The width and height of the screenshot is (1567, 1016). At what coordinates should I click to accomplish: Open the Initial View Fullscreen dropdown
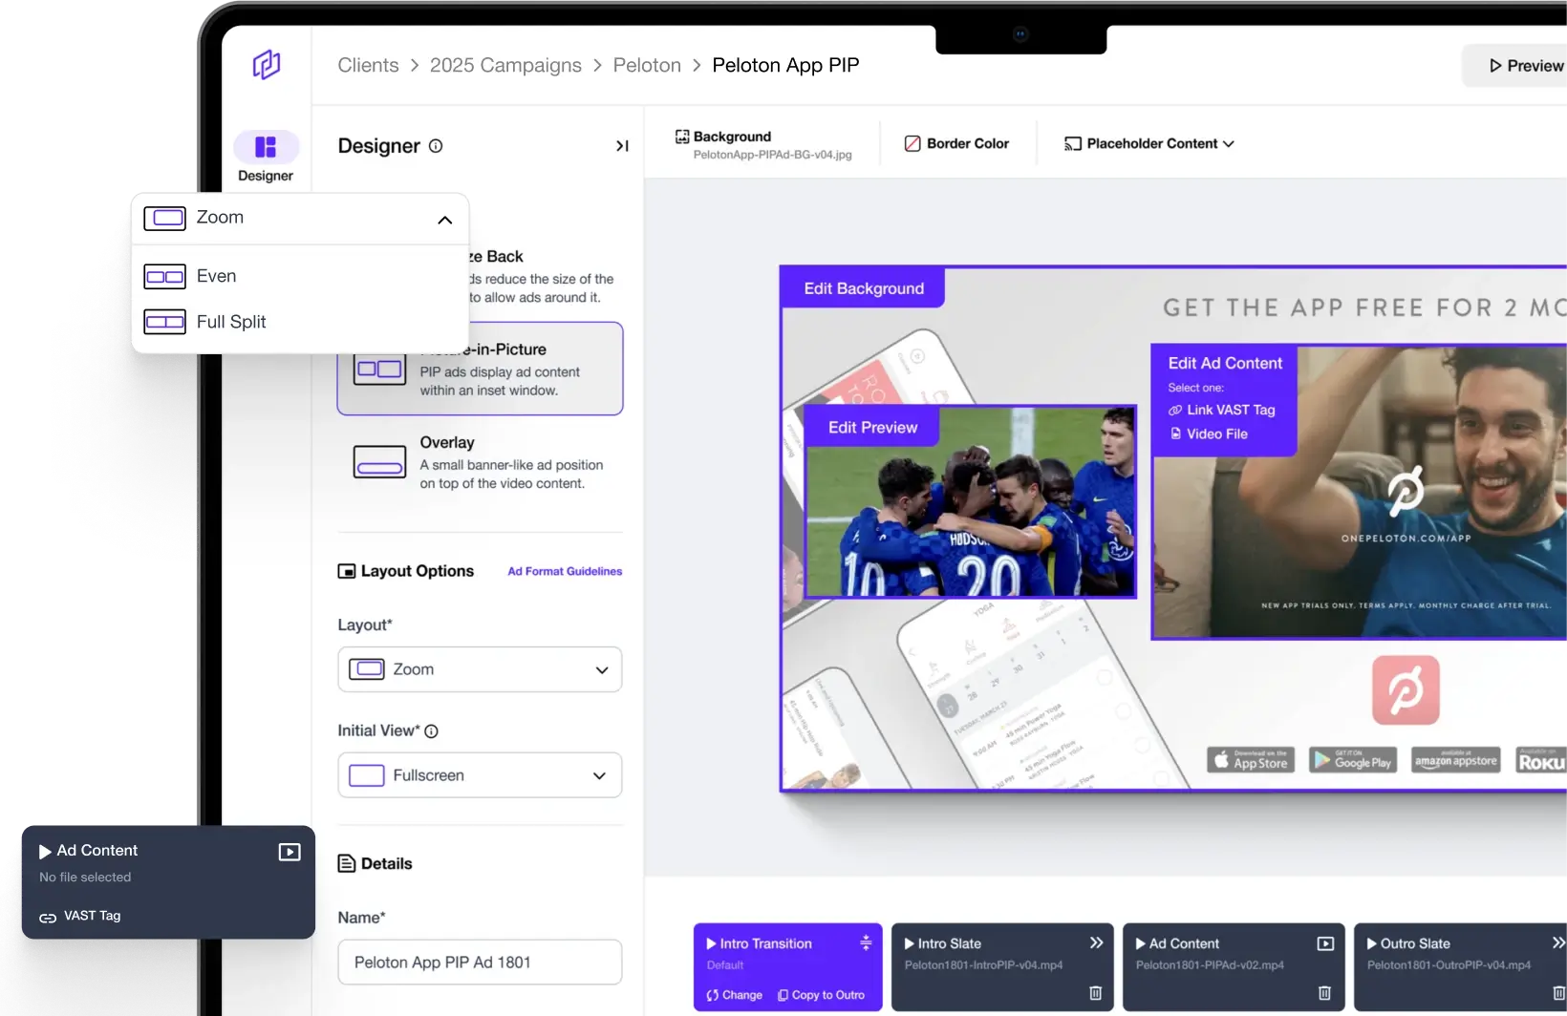pyautogui.click(x=480, y=775)
